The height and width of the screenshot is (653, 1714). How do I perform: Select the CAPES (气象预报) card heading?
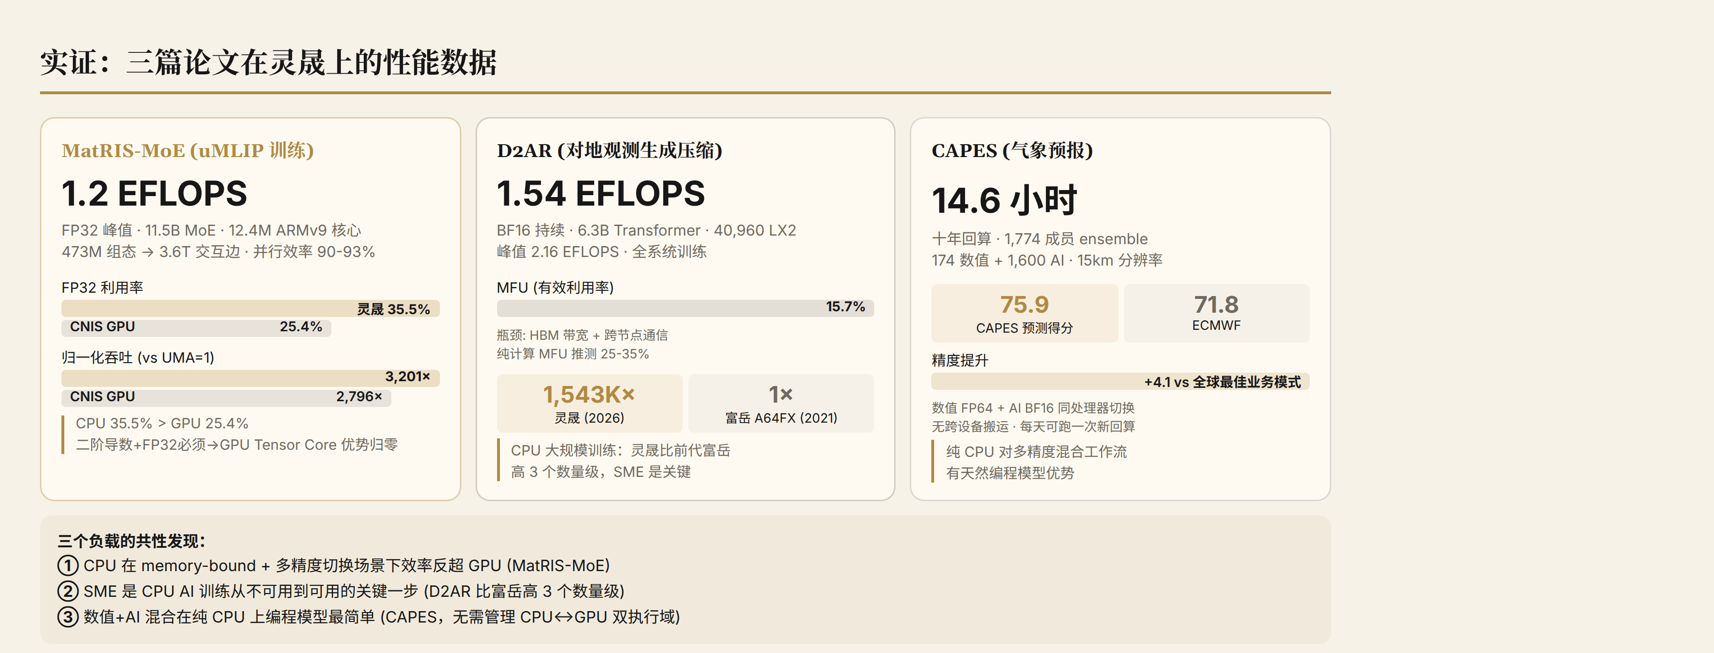pos(1012,150)
